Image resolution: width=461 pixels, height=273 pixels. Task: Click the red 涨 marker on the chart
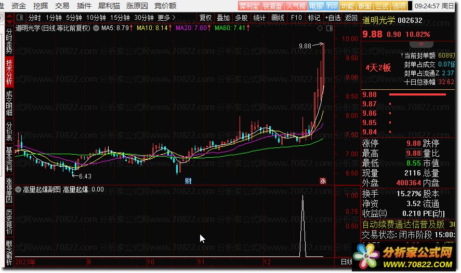point(323,181)
